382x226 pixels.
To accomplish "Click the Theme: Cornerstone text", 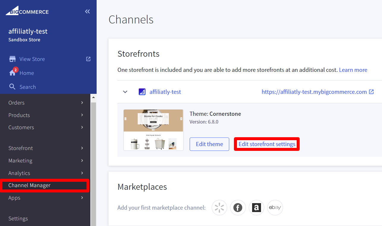I will point(215,114).
